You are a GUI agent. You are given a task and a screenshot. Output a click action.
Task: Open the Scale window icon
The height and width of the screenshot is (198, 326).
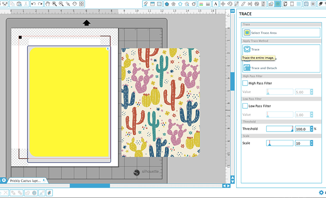pos(237,4)
